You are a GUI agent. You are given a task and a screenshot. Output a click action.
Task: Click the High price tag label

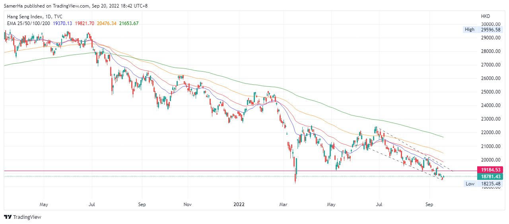pyautogui.click(x=469, y=29)
